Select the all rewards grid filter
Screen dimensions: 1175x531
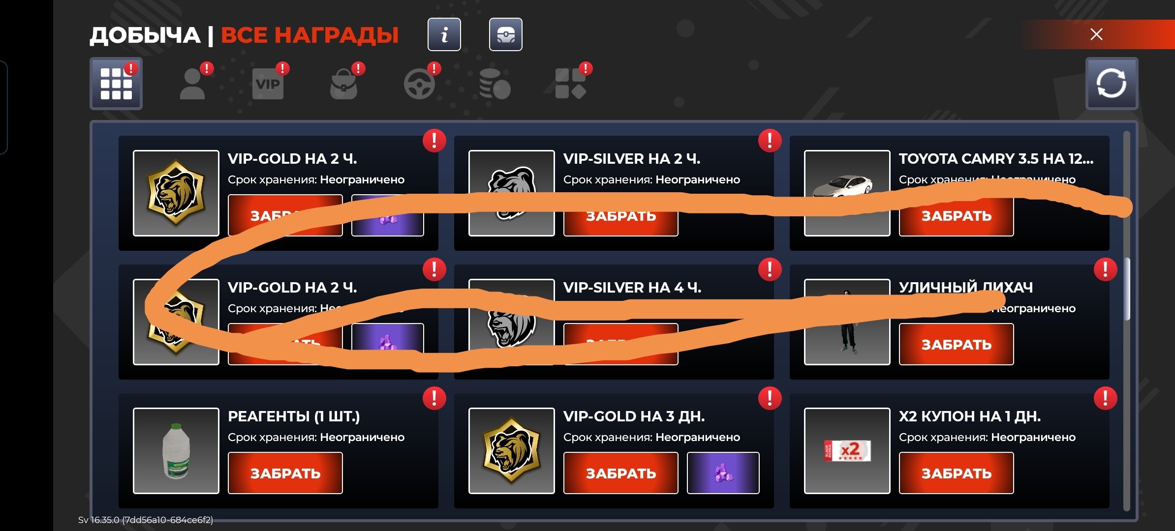click(116, 83)
